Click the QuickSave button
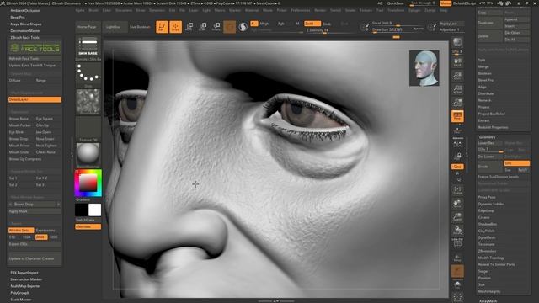This screenshot has height=303, width=539. tap(395, 3)
